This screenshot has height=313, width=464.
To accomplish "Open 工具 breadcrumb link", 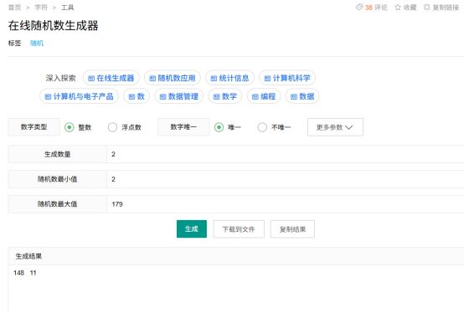I will point(68,8).
